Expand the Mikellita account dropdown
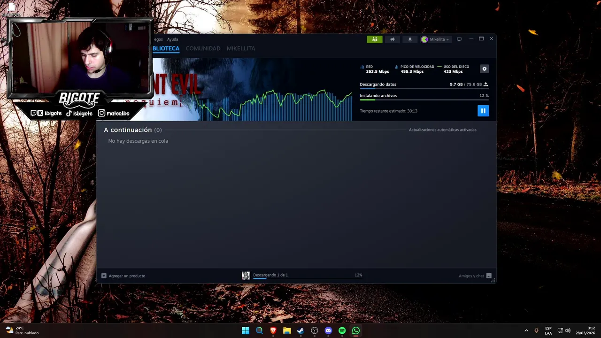 coord(436,39)
